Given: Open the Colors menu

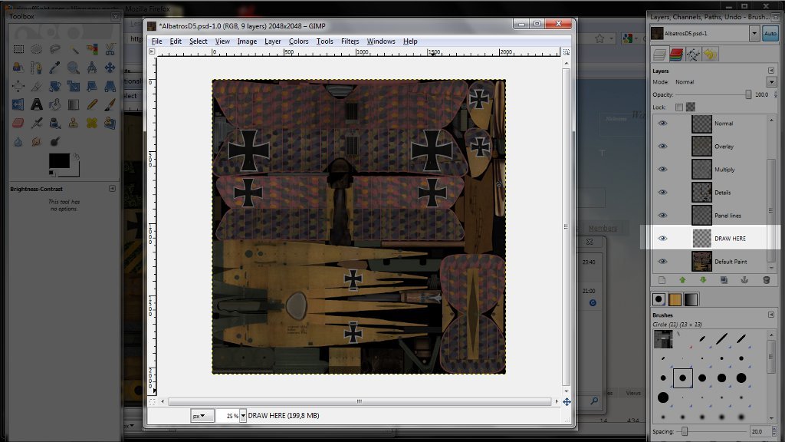Looking at the screenshot, I should (x=298, y=41).
